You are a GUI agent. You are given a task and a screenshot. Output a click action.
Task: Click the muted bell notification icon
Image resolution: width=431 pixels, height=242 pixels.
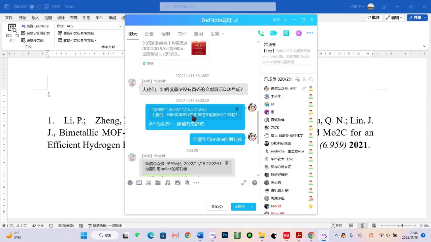pos(187,183)
